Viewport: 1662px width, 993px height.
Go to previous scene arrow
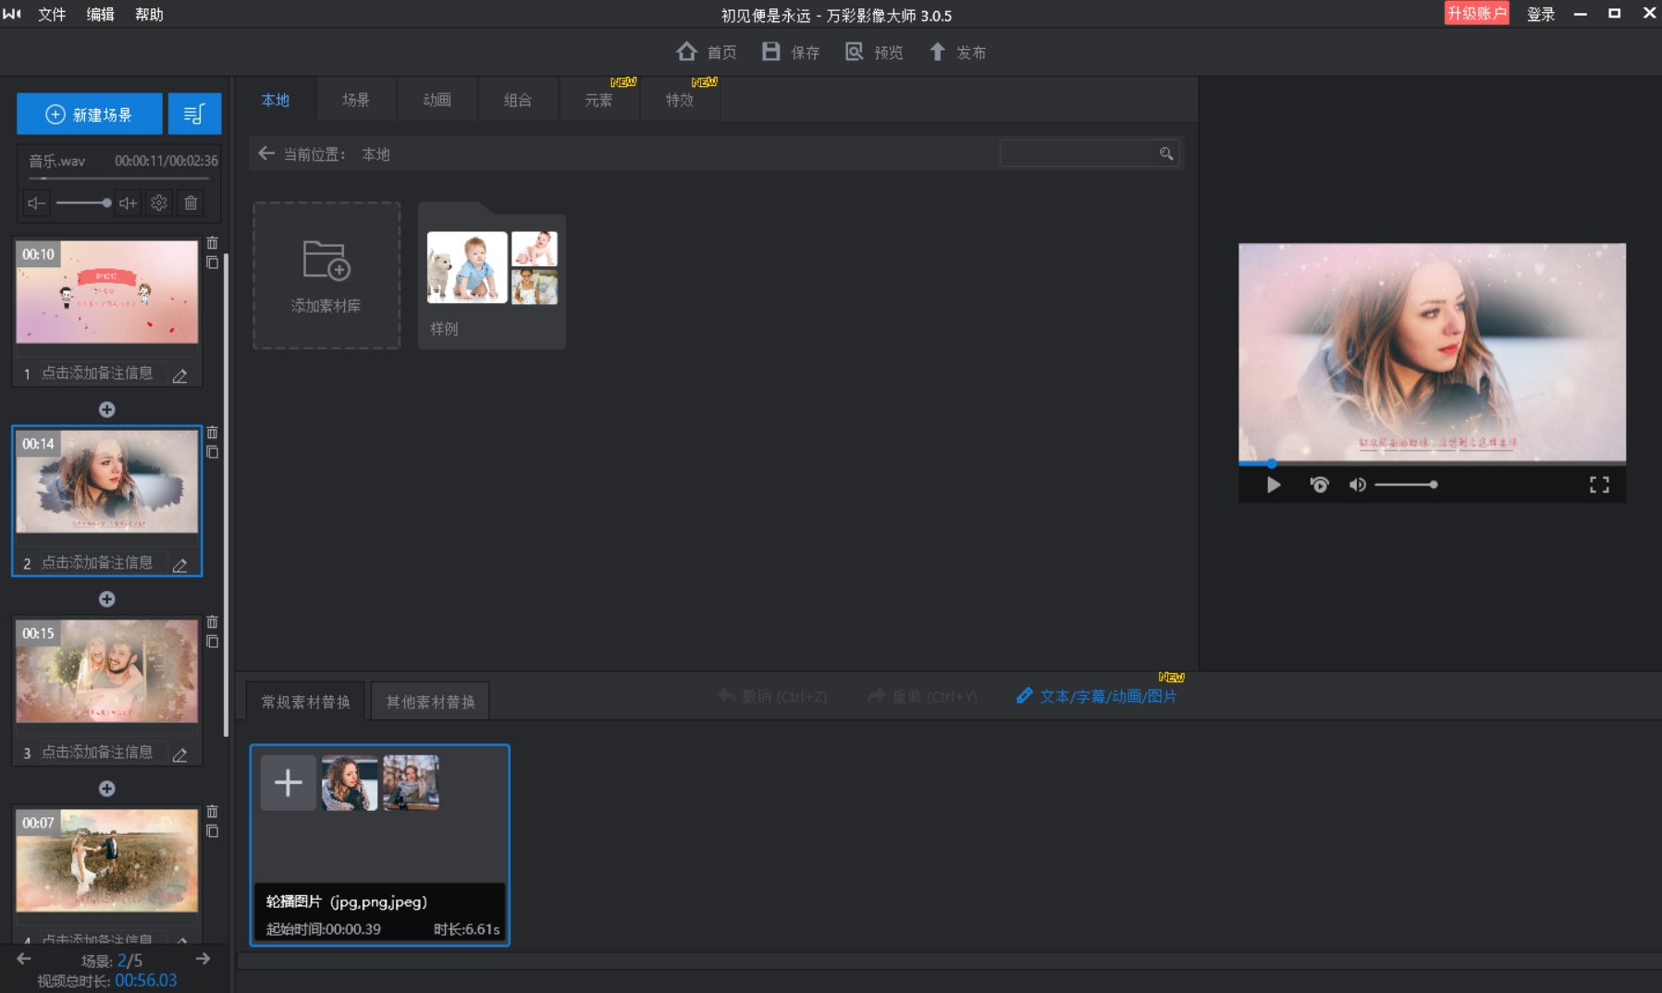24,959
